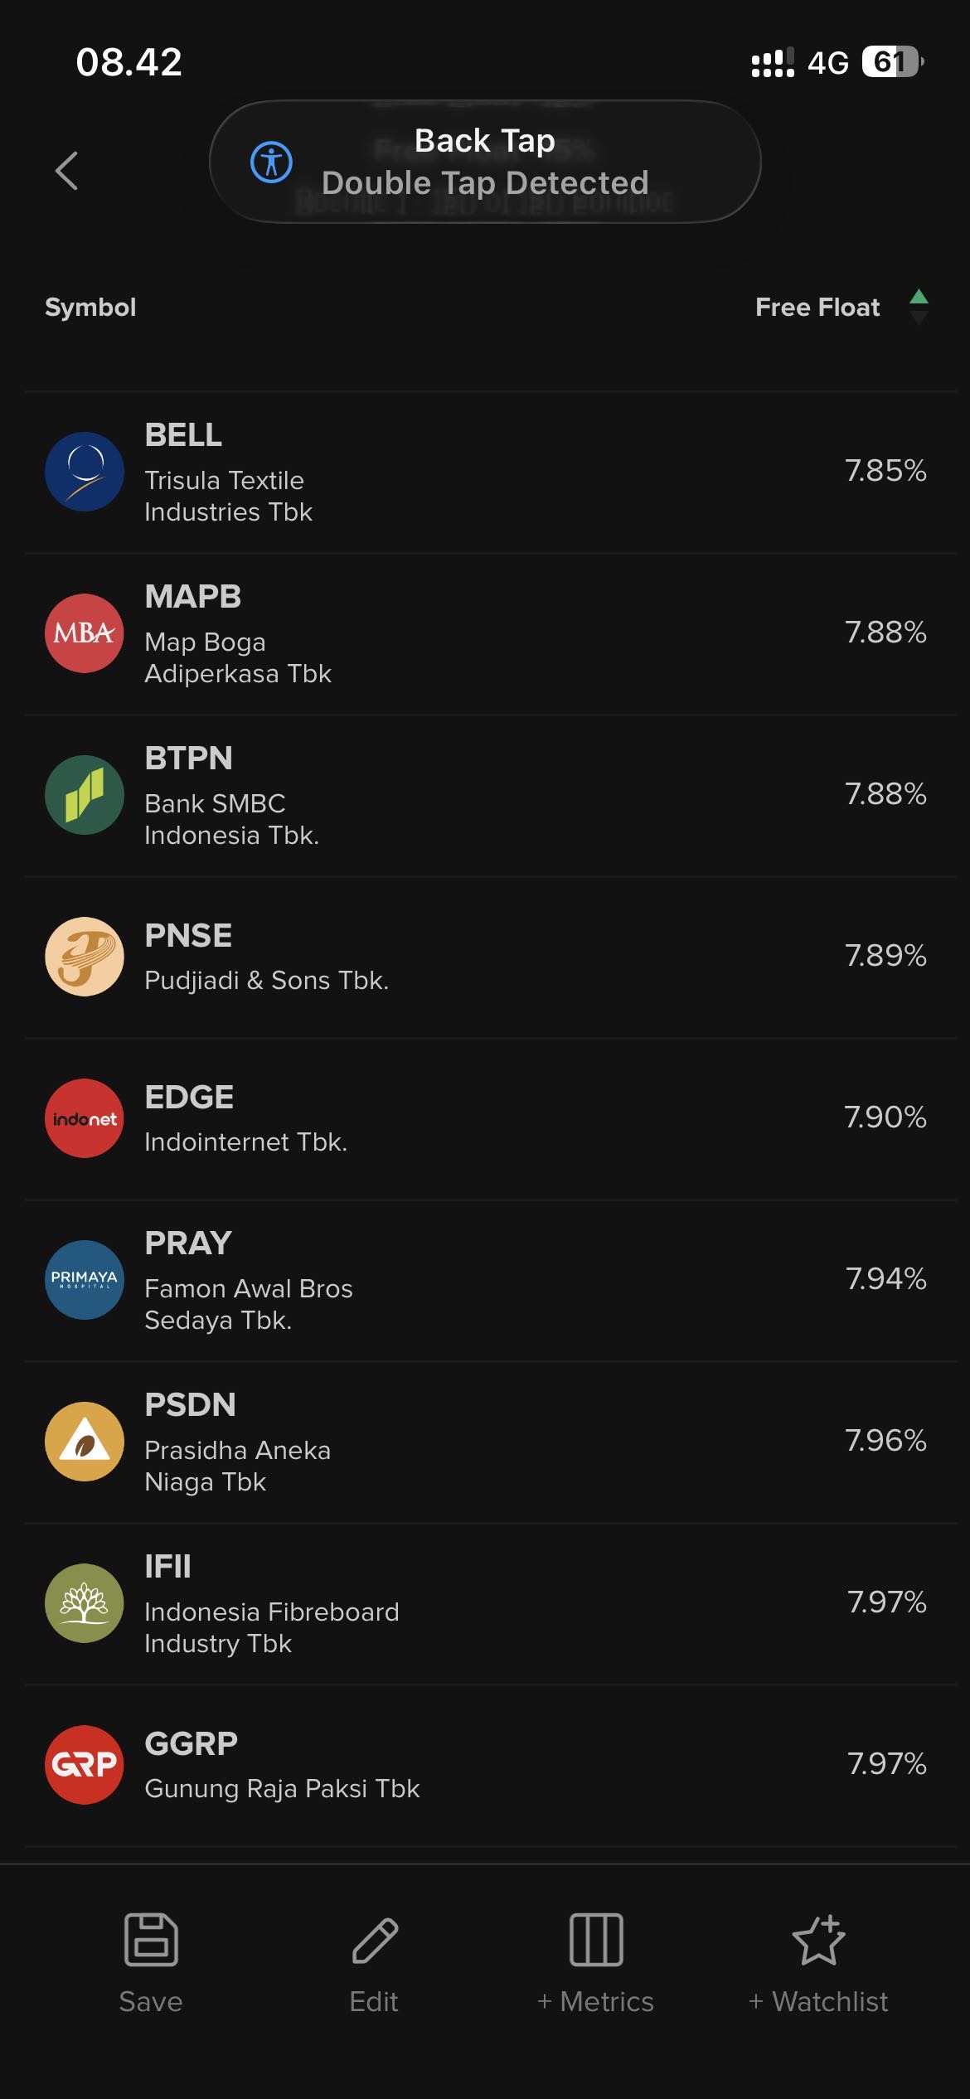Tap the BTPN green bank logo
The height and width of the screenshot is (2099, 970).
tap(85, 795)
